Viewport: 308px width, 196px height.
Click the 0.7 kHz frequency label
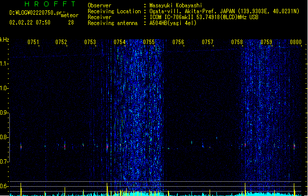coord(4,162)
